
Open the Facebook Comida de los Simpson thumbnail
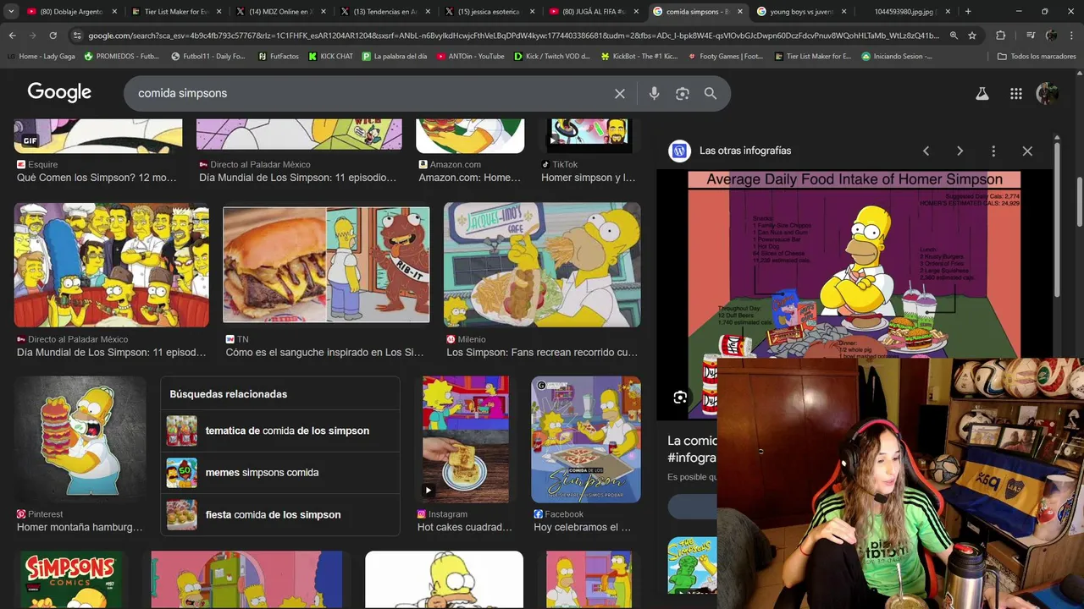pyautogui.click(x=586, y=440)
